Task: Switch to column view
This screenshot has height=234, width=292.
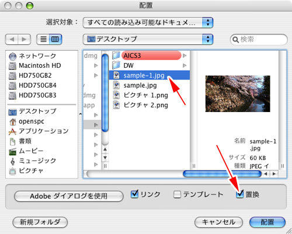Action: click(55, 39)
